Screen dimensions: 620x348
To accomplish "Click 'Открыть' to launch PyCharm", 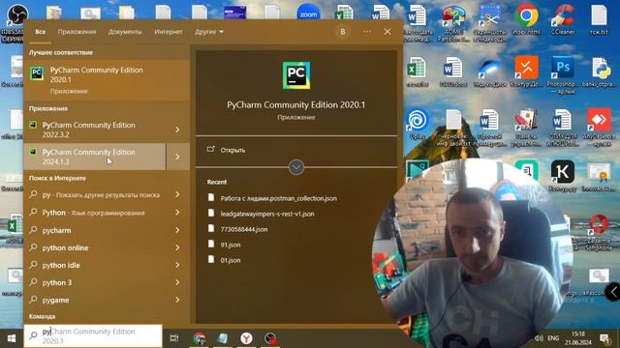I will (232, 150).
